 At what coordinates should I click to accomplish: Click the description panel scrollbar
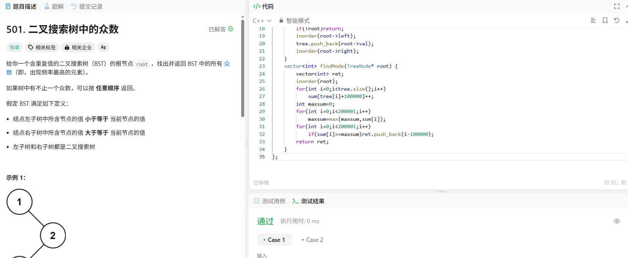(243, 68)
